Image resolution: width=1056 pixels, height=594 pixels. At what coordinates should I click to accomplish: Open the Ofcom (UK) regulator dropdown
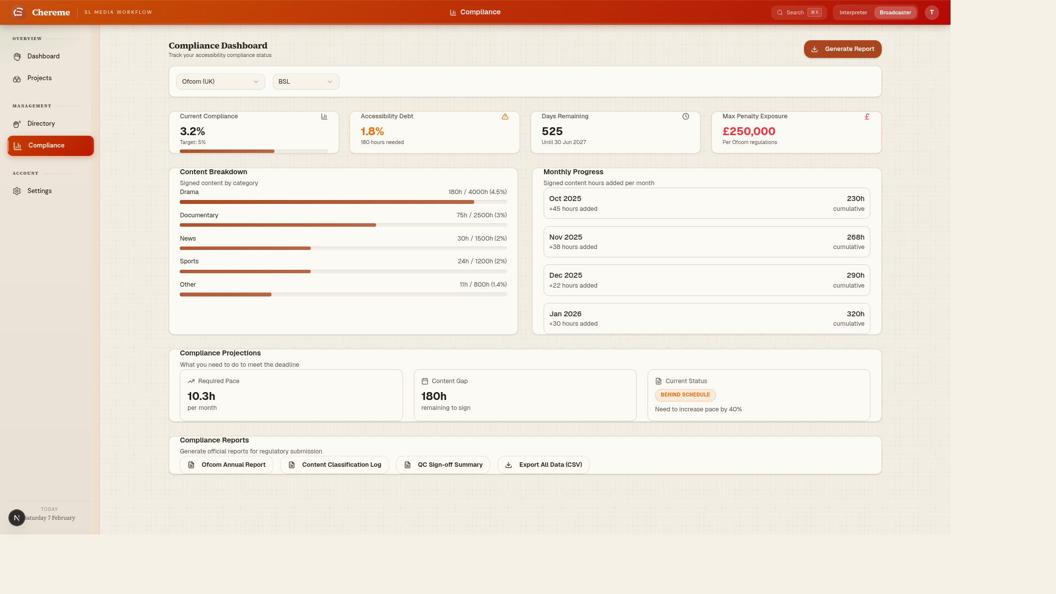pyautogui.click(x=220, y=81)
